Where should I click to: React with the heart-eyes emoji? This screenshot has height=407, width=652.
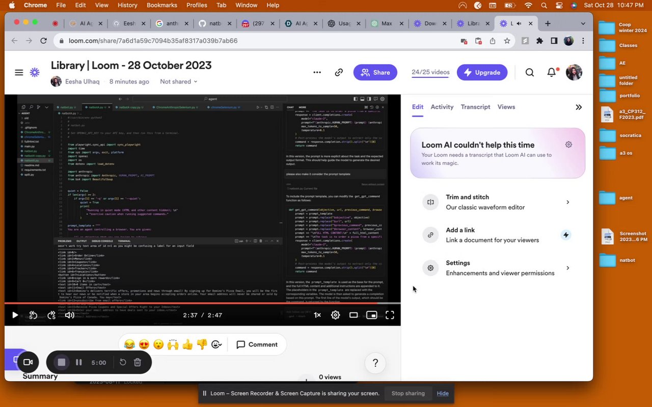point(144,344)
